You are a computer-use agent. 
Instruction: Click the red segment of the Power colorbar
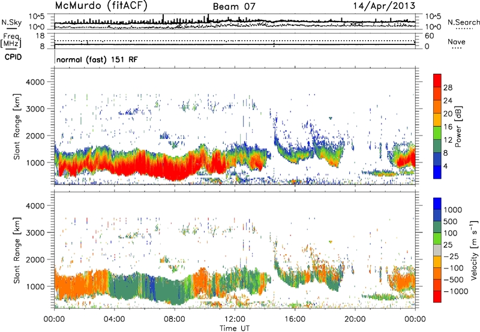(437, 80)
